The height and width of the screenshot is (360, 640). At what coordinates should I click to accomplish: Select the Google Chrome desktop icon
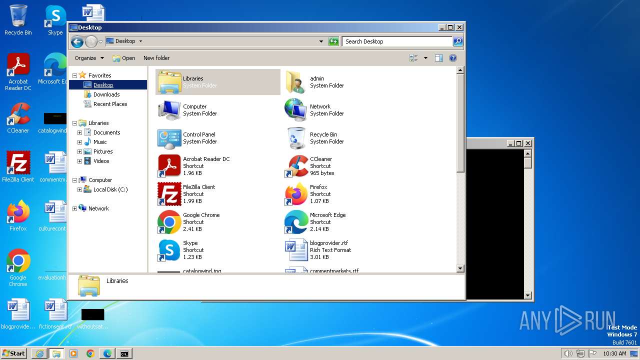[x=18, y=268]
